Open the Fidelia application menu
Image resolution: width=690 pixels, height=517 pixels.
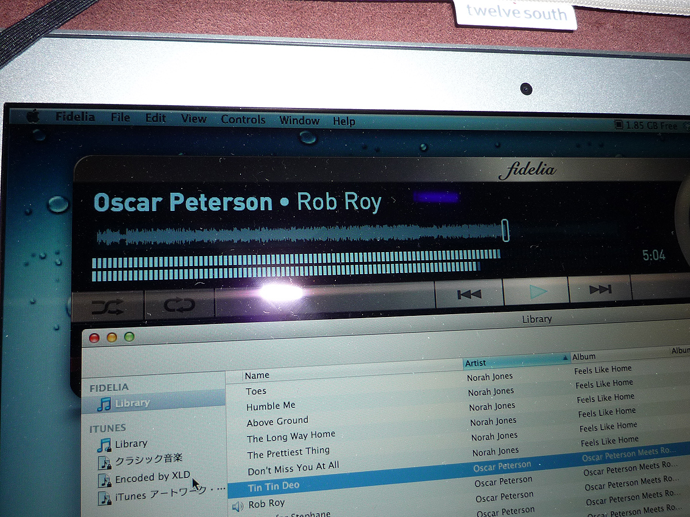coord(75,117)
